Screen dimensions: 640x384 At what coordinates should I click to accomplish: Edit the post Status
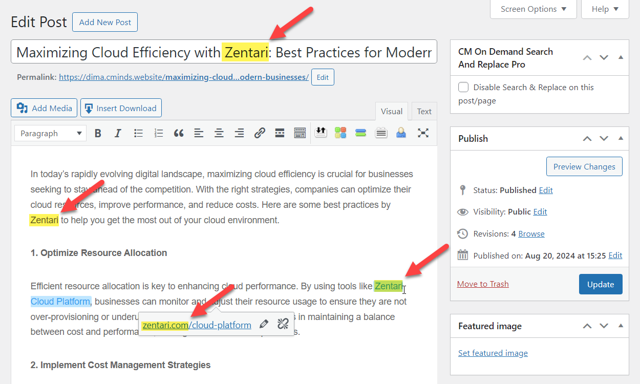tap(546, 190)
